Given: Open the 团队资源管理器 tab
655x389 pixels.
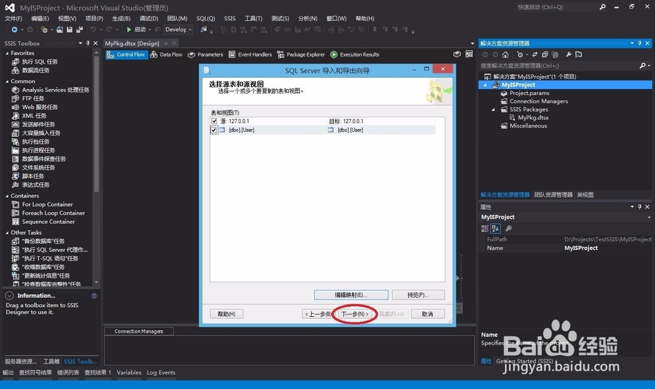Looking at the screenshot, I should [x=553, y=194].
